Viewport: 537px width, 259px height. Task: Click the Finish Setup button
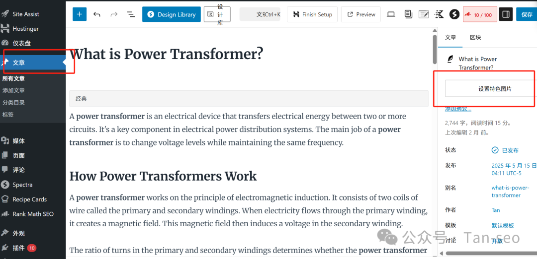click(x=312, y=14)
